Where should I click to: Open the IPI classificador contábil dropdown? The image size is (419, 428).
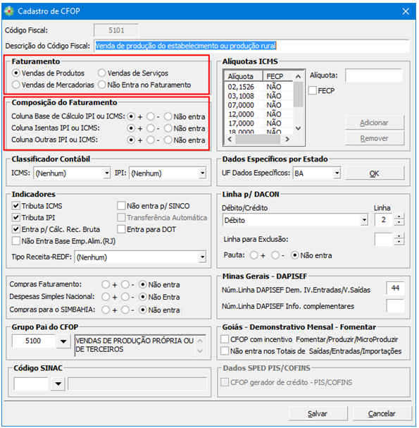click(x=202, y=173)
